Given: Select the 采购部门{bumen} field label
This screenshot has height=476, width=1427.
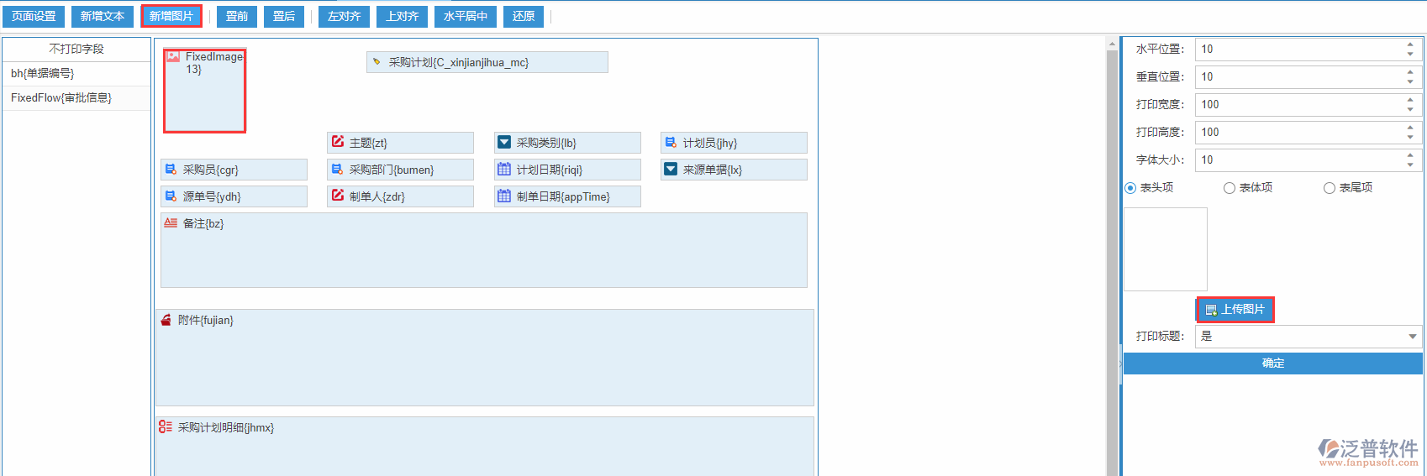Looking at the screenshot, I should click(x=392, y=170).
